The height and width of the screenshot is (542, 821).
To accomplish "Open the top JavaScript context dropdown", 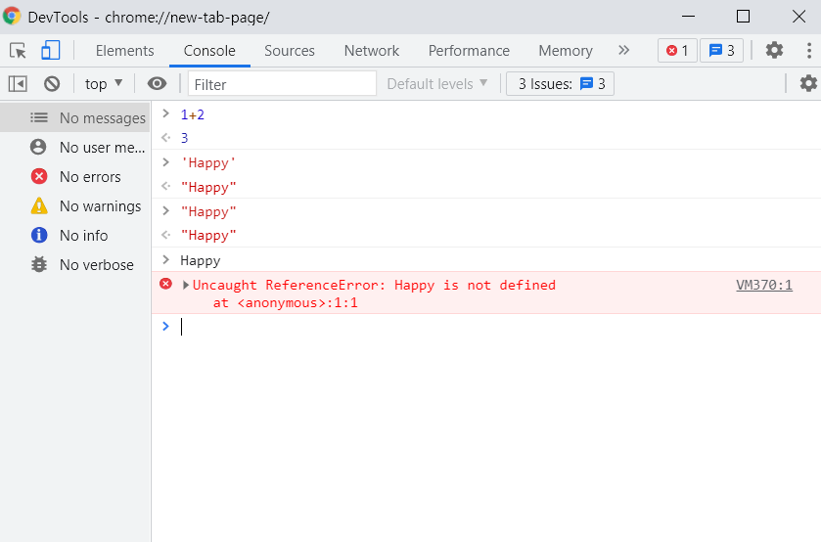I will 104,84.
